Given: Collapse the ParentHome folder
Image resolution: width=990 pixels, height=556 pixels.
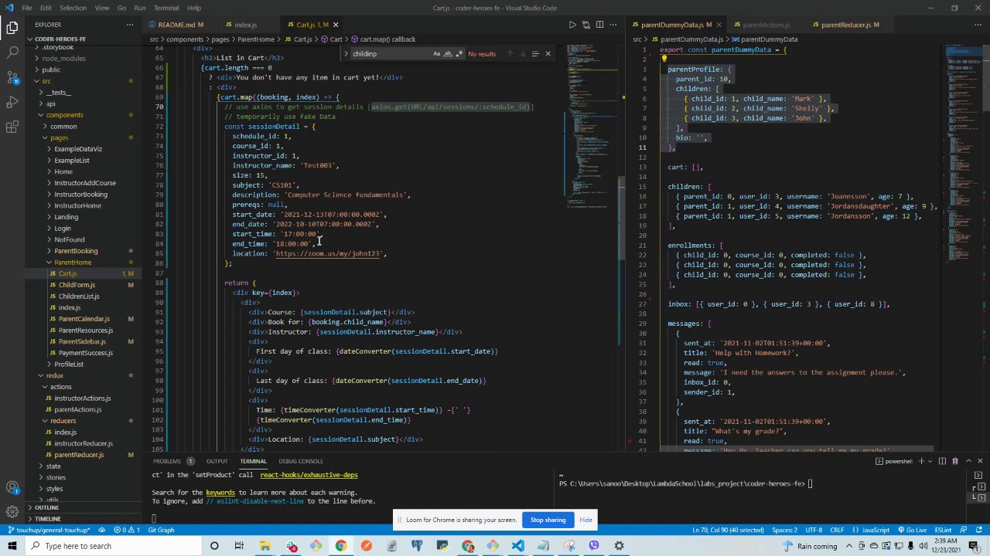Looking at the screenshot, I should (x=72, y=263).
